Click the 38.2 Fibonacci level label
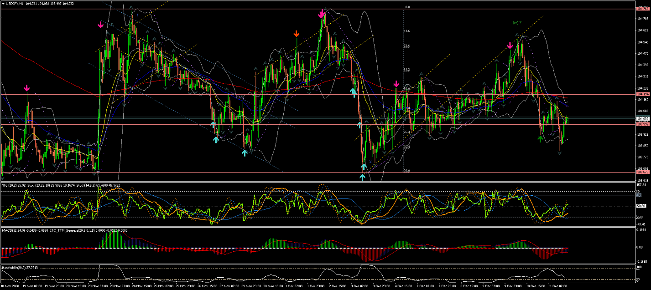This screenshot has height=290, width=651. coord(406,70)
